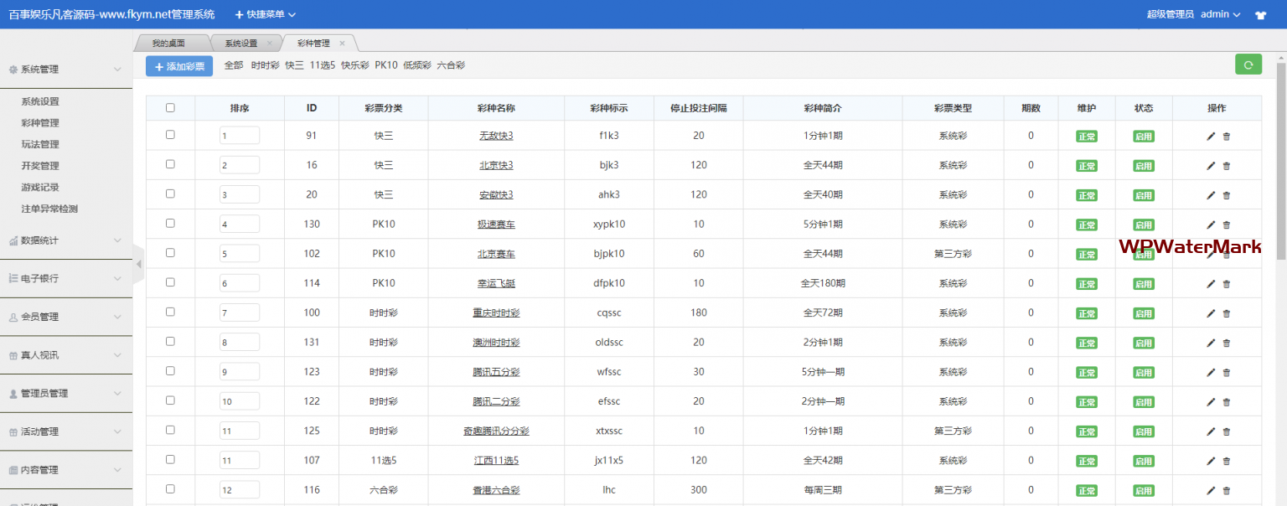Toggle the select-all checkbox in table header
Image resolution: width=1287 pixels, height=506 pixels.
coord(170,107)
